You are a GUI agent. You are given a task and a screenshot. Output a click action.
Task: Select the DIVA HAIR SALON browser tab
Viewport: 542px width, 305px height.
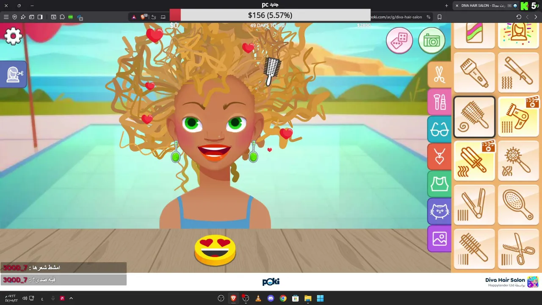tap(487, 6)
